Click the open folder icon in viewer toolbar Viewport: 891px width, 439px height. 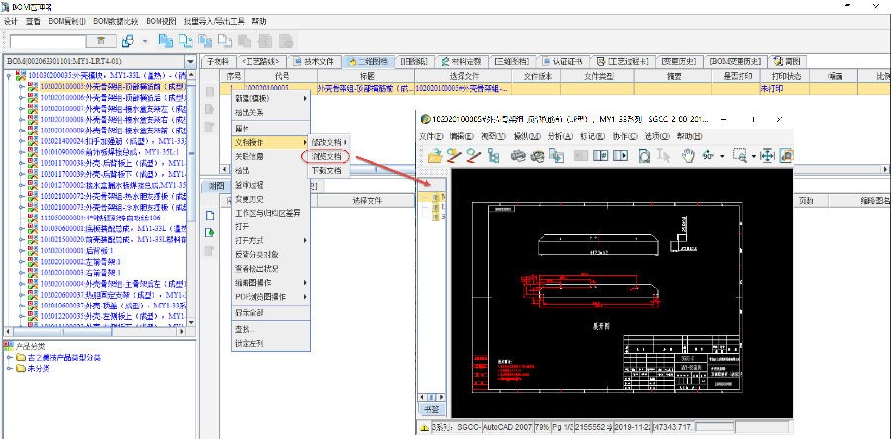click(432, 155)
